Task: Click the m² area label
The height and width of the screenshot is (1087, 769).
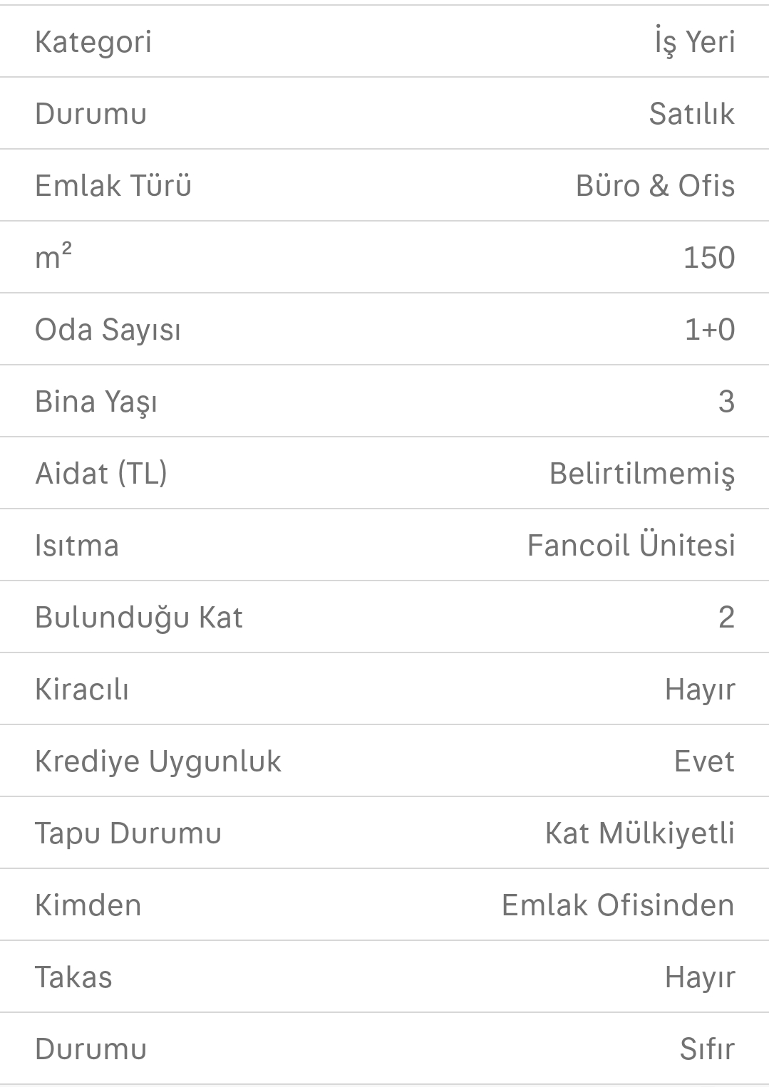Action: (x=53, y=258)
